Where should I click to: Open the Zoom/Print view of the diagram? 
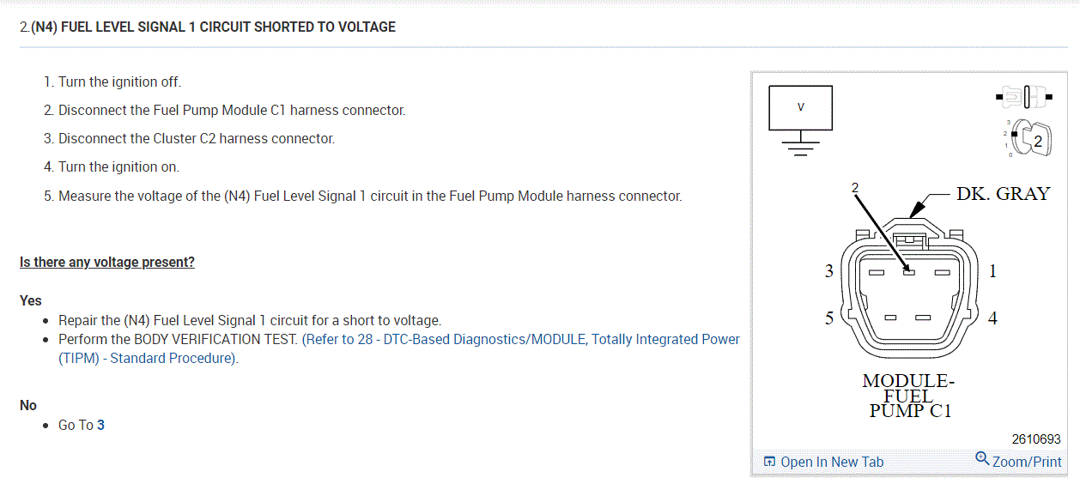[1026, 462]
